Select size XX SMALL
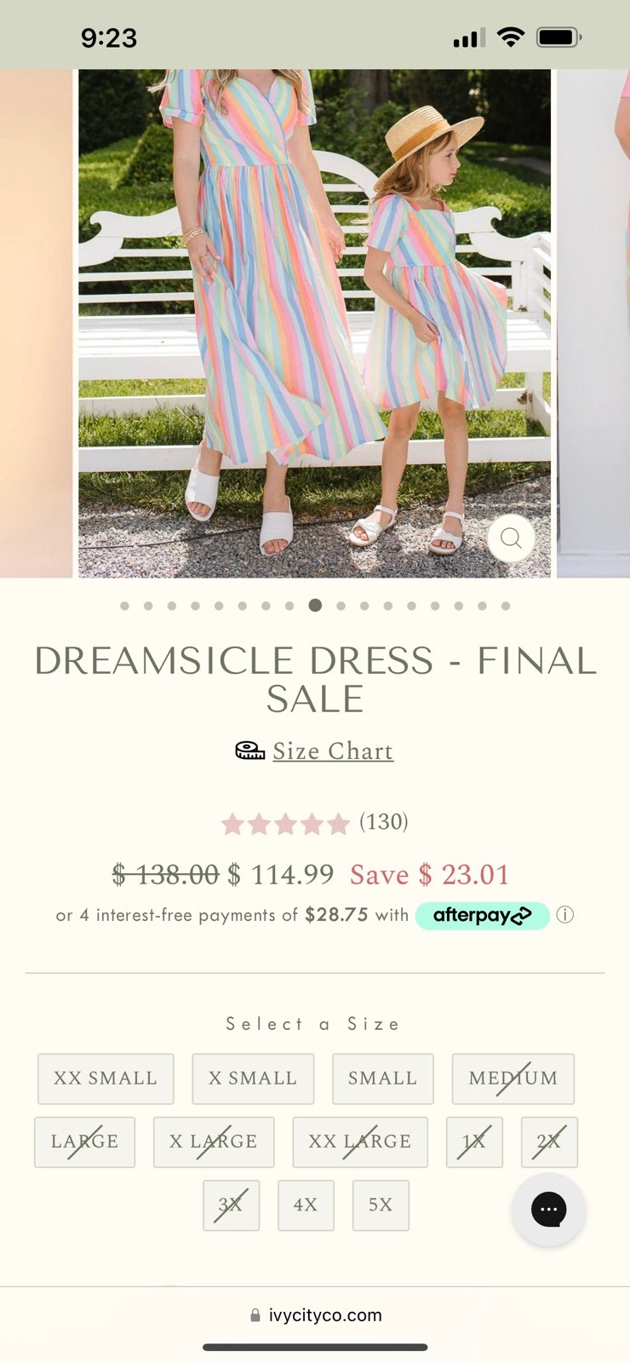Image resolution: width=630 pixels, height=1363 pixels. (106, 1078)
